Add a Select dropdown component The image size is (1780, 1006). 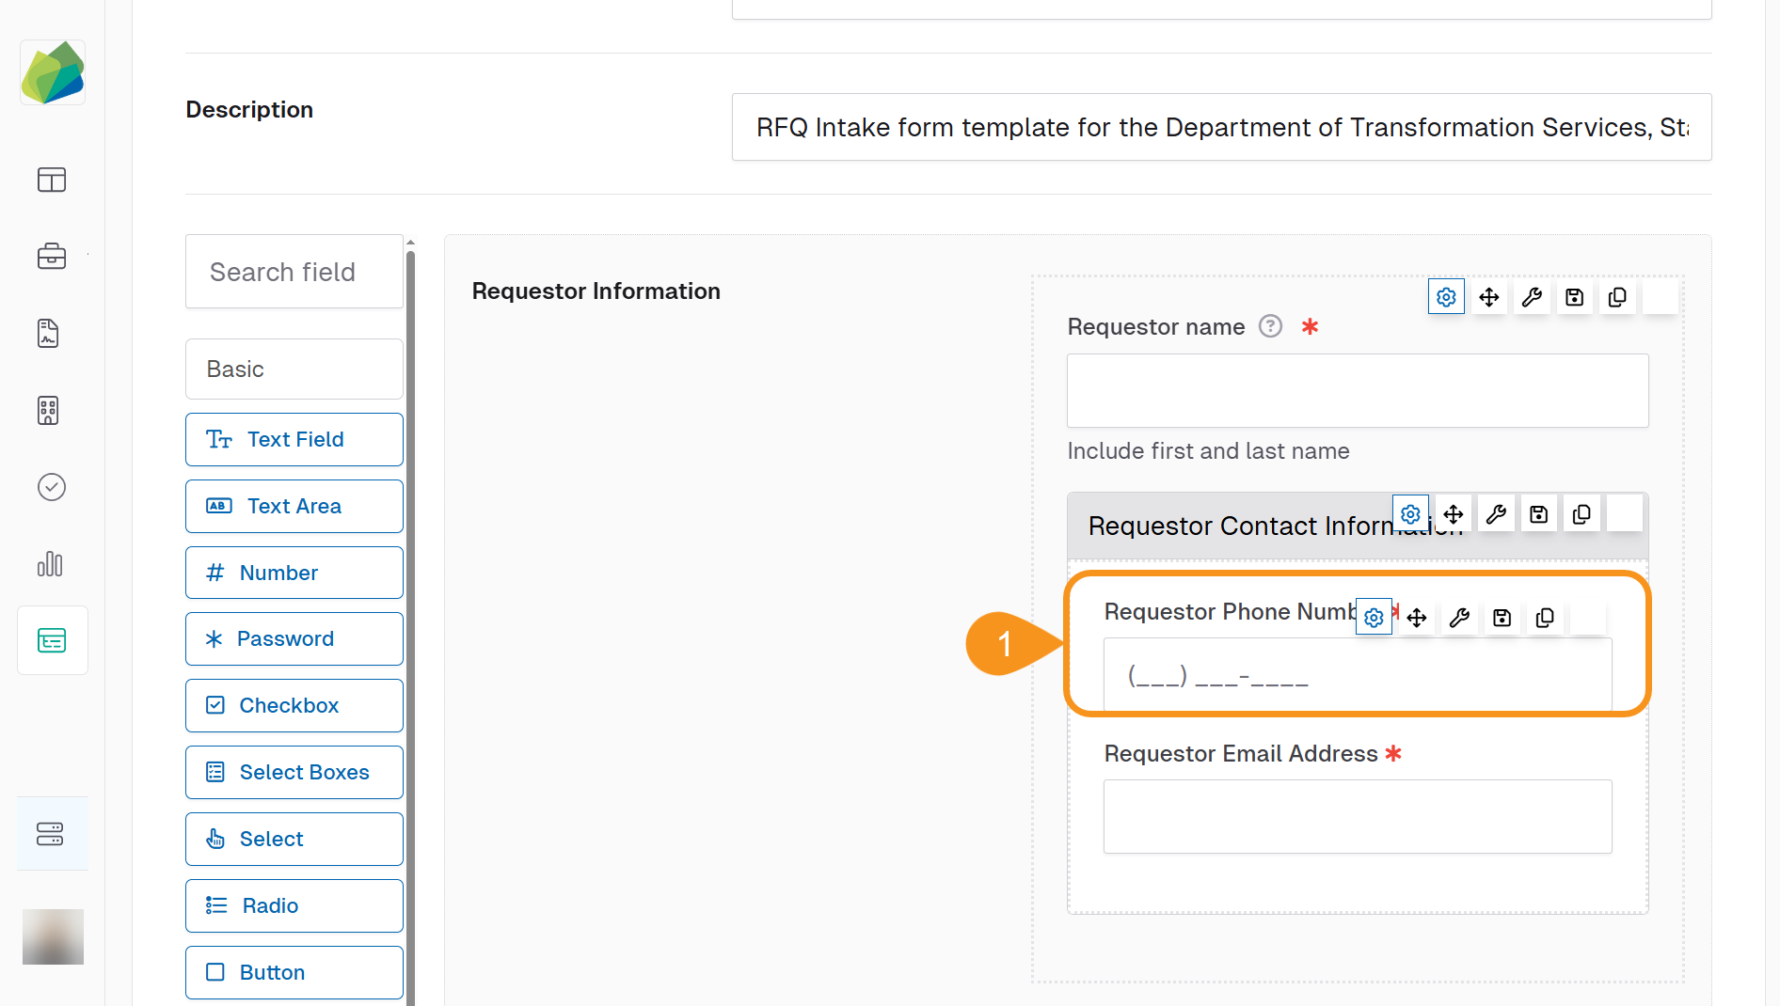tap(294, 839)
